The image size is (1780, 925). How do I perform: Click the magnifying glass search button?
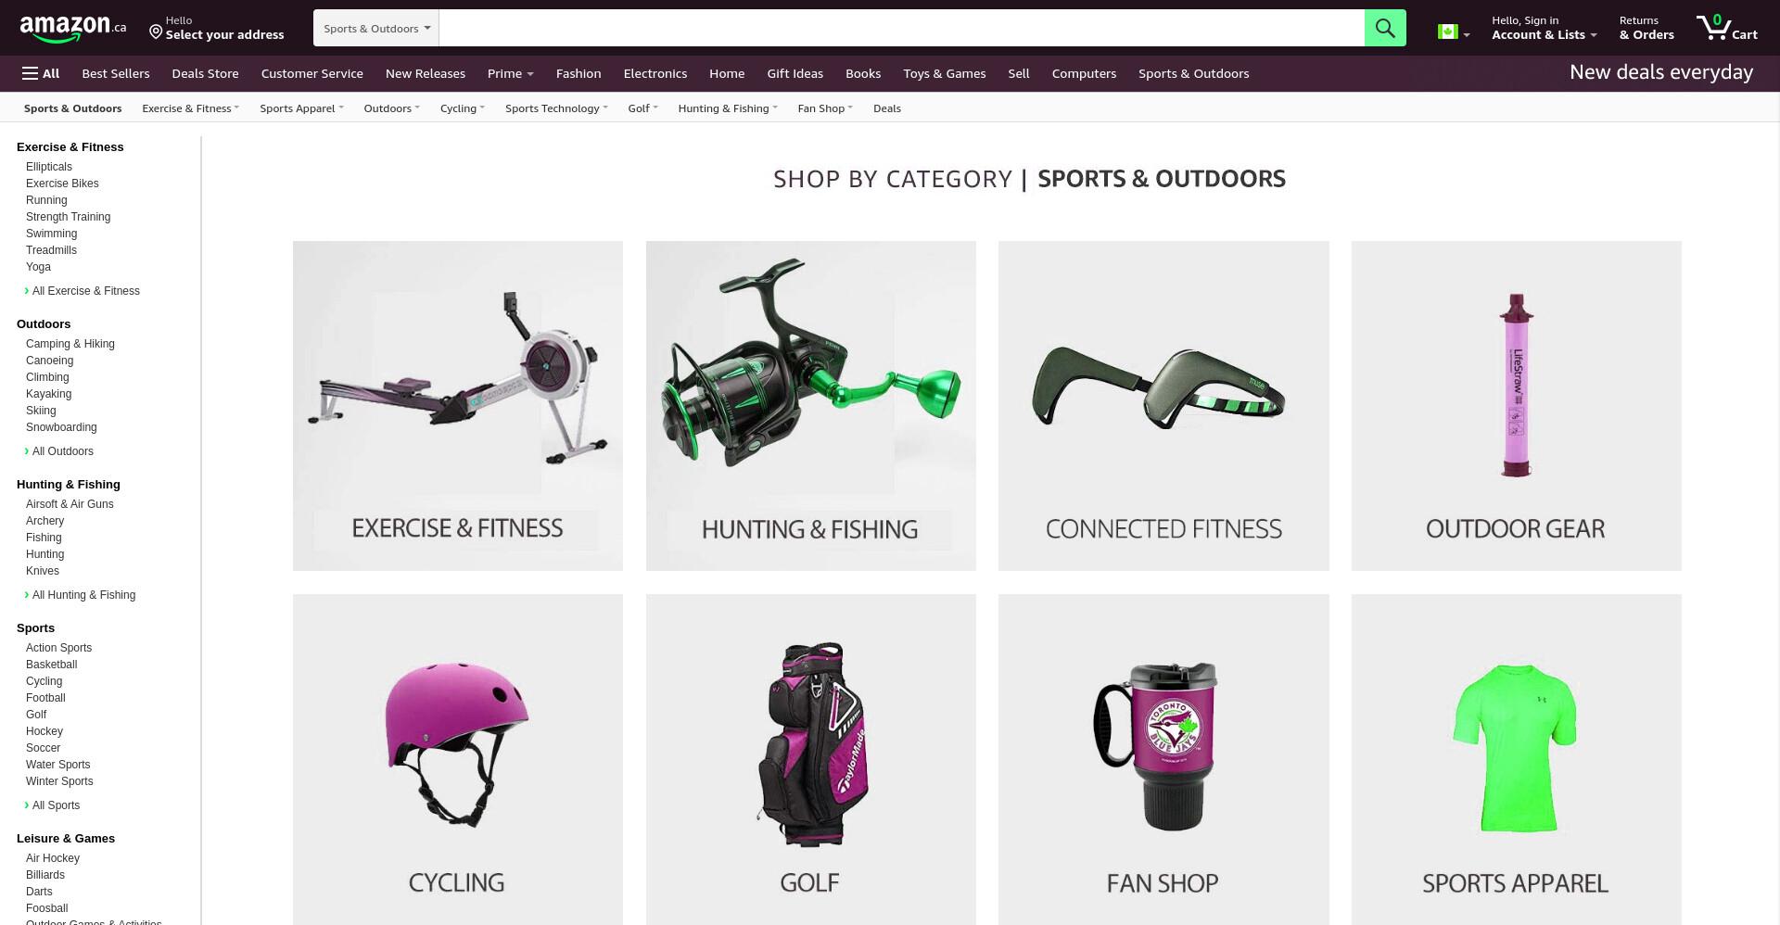click(x=1385, y=28)
